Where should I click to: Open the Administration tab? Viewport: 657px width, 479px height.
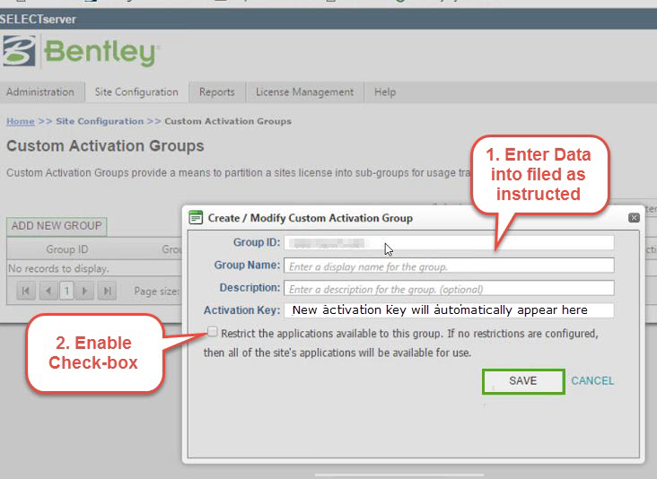coord(40,92)
